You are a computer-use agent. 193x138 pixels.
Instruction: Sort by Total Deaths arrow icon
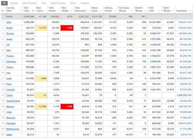pos(58,11)
